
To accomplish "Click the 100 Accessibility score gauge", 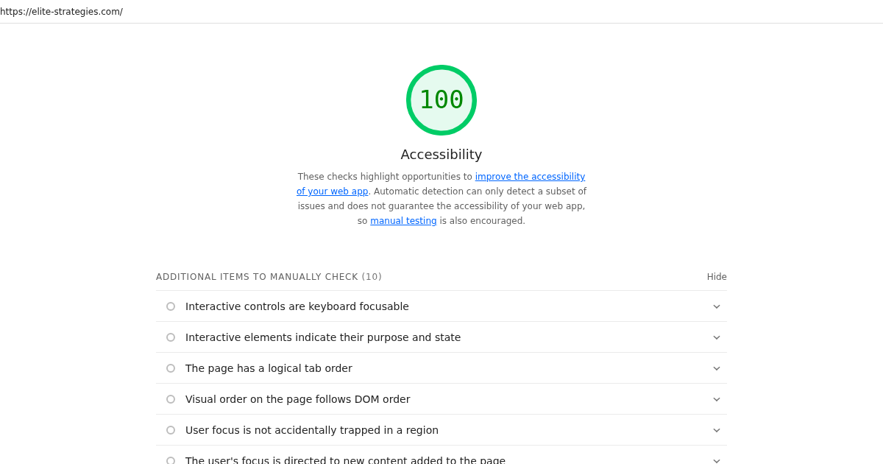I will point(441,99).
